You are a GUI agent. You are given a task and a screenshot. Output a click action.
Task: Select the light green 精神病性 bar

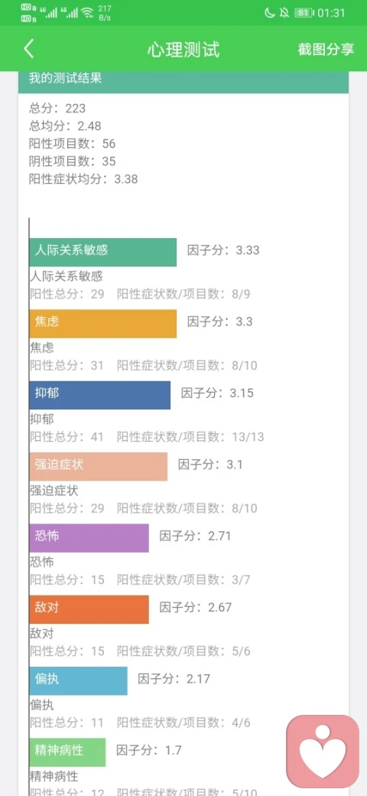(67, 752)
